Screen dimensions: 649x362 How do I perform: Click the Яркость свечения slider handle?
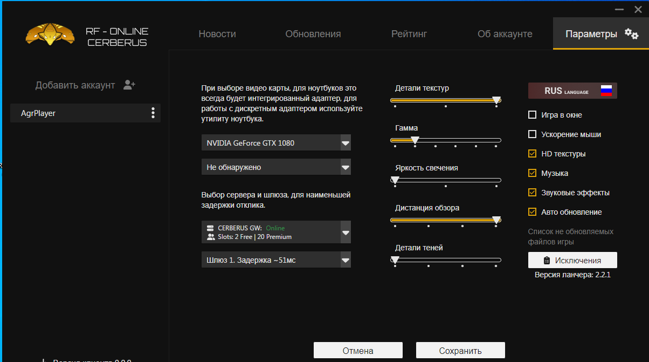click(x=395, y=180)
